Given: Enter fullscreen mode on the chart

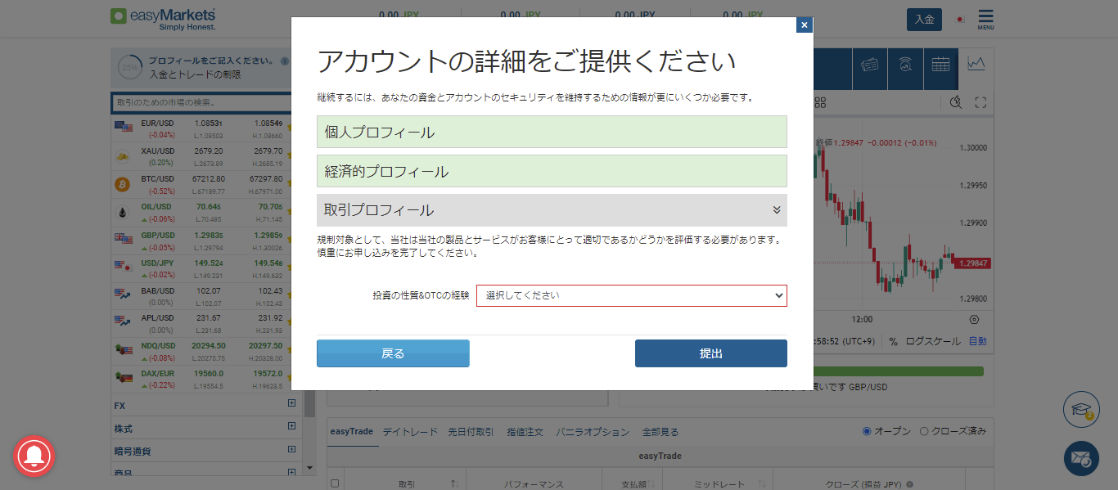Looking at the screenshot, I should pyautogui.click(x=980, y=101).
